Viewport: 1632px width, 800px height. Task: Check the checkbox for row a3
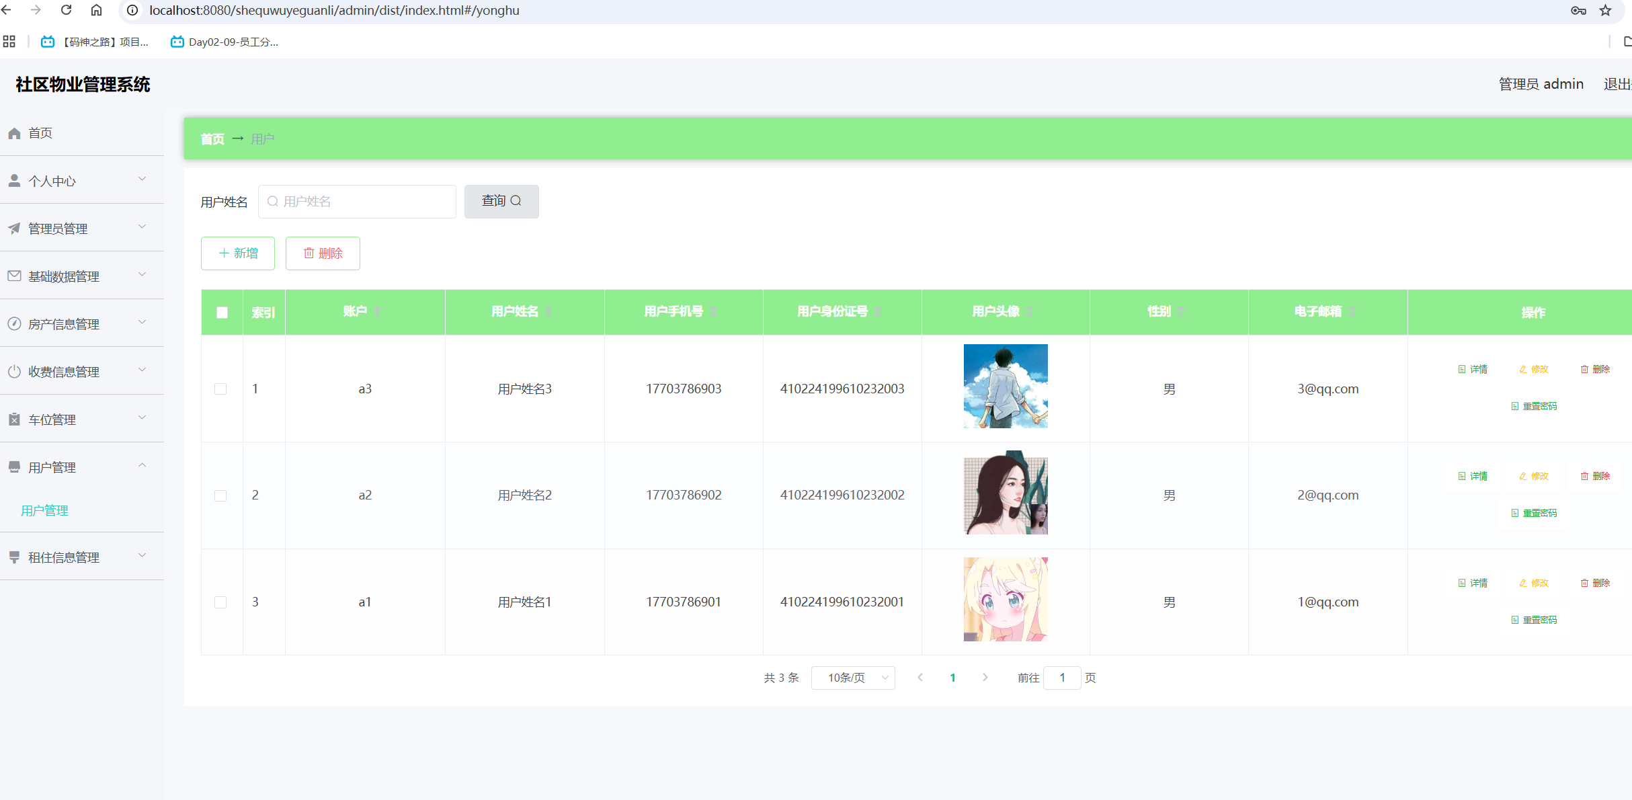220,389
